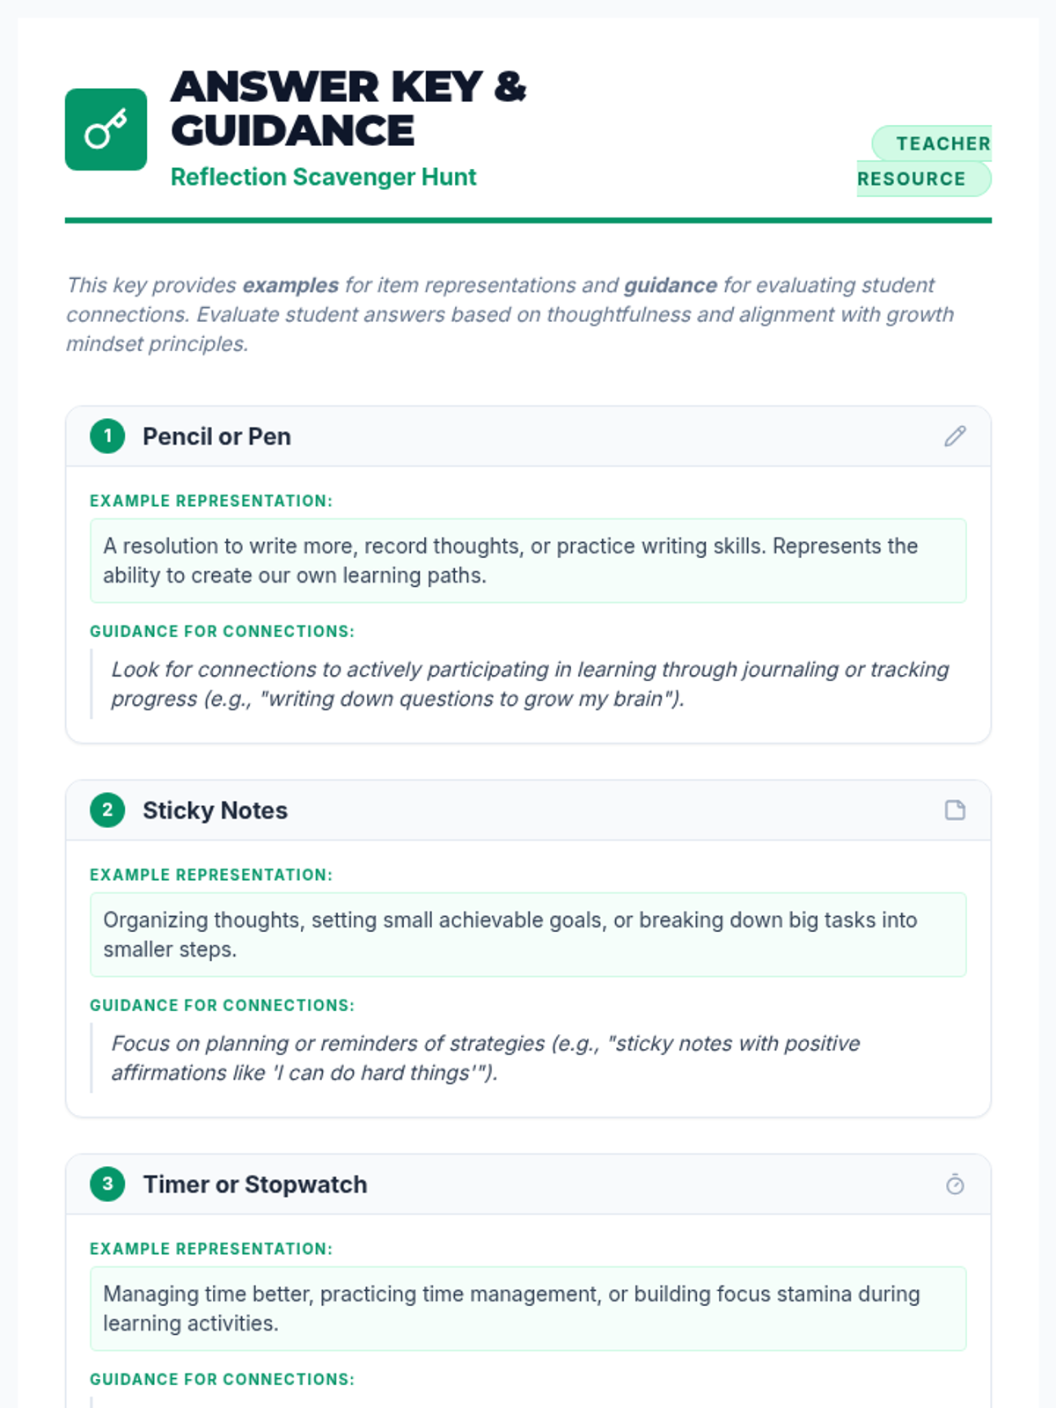Click the sticky note icon in card header

coord(955,810)
